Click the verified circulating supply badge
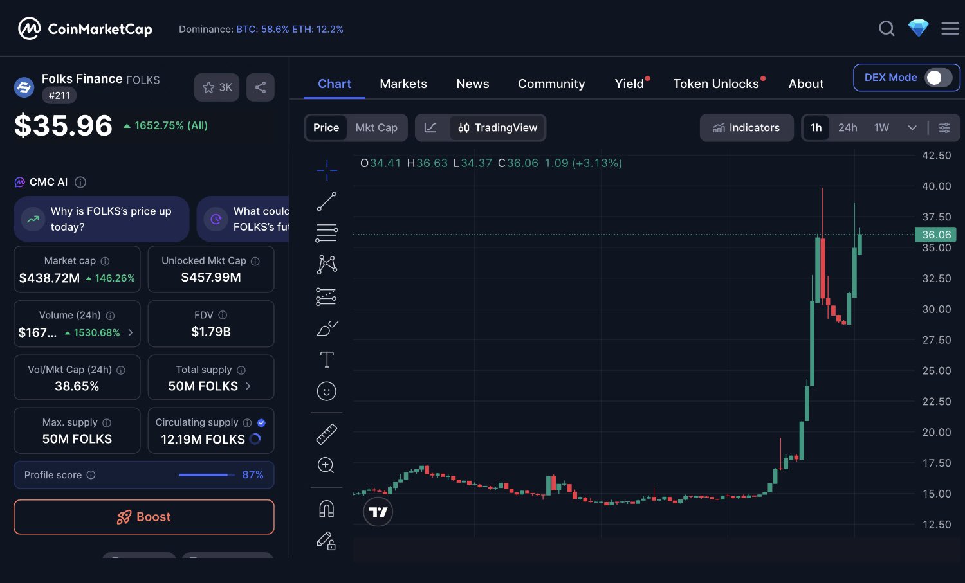The image size is (965, 583). (261, 423)
